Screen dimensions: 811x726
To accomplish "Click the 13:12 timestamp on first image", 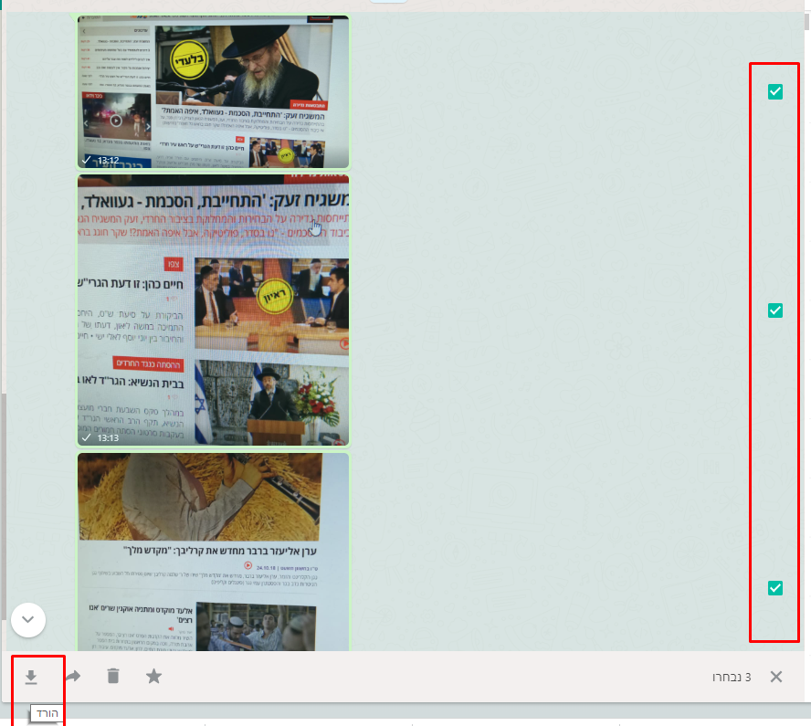I will (x=108, y=160).
